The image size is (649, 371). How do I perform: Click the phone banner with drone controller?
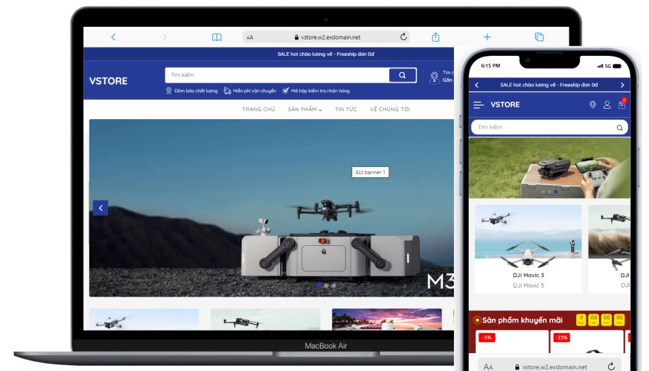tap(549, 168)
